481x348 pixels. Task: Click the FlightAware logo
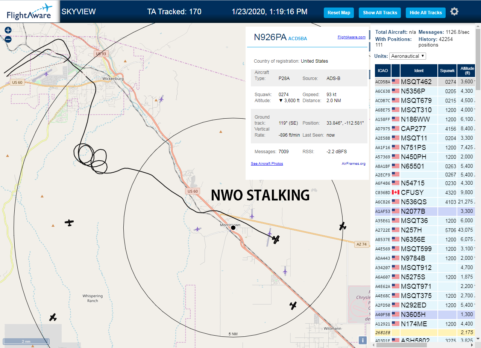(29, 12)
